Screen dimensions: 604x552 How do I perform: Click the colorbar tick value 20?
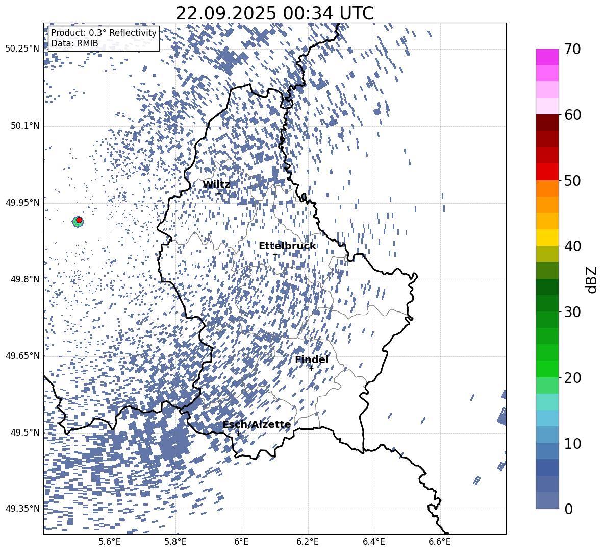(x=573, y=377)
